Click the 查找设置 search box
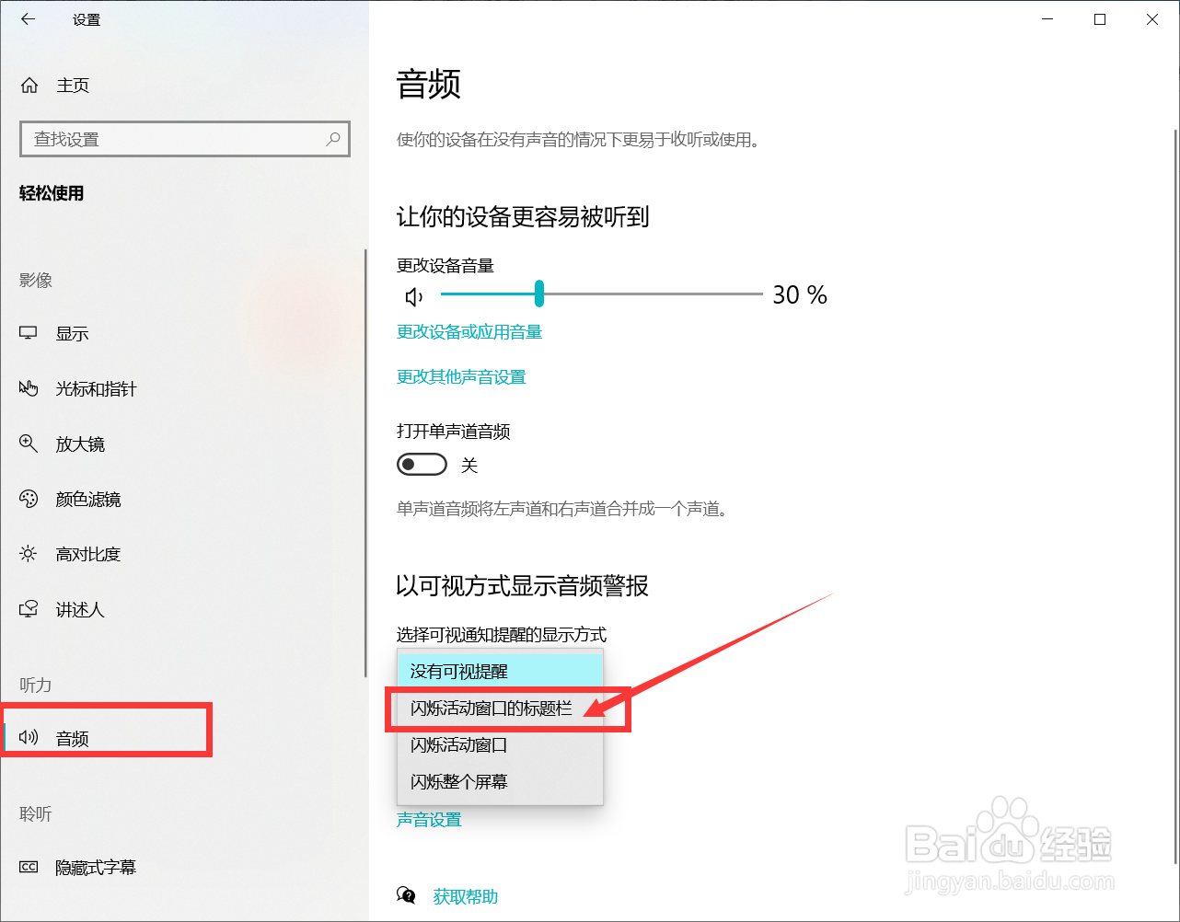This screenshot has height=922, width=1180. tap(175, 139)
